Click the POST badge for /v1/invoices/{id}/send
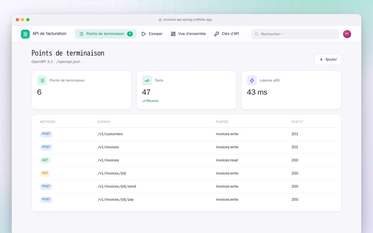 click(x=46, y=187)
